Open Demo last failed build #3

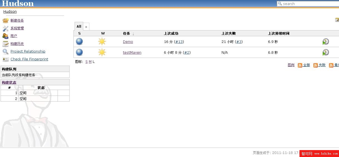239,42
